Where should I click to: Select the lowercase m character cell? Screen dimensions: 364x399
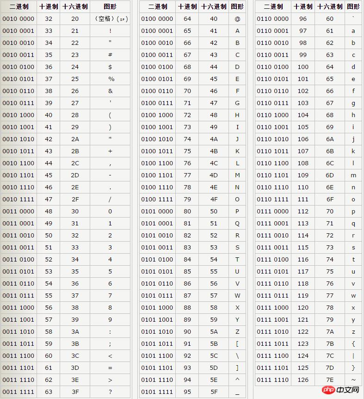click(353, 175)
